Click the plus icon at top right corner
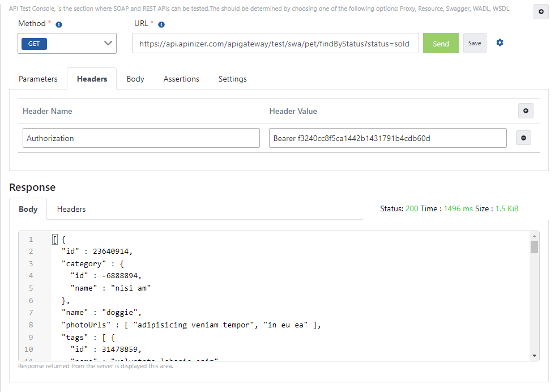Viewport: 559px width, 392px height. point(541,12)
